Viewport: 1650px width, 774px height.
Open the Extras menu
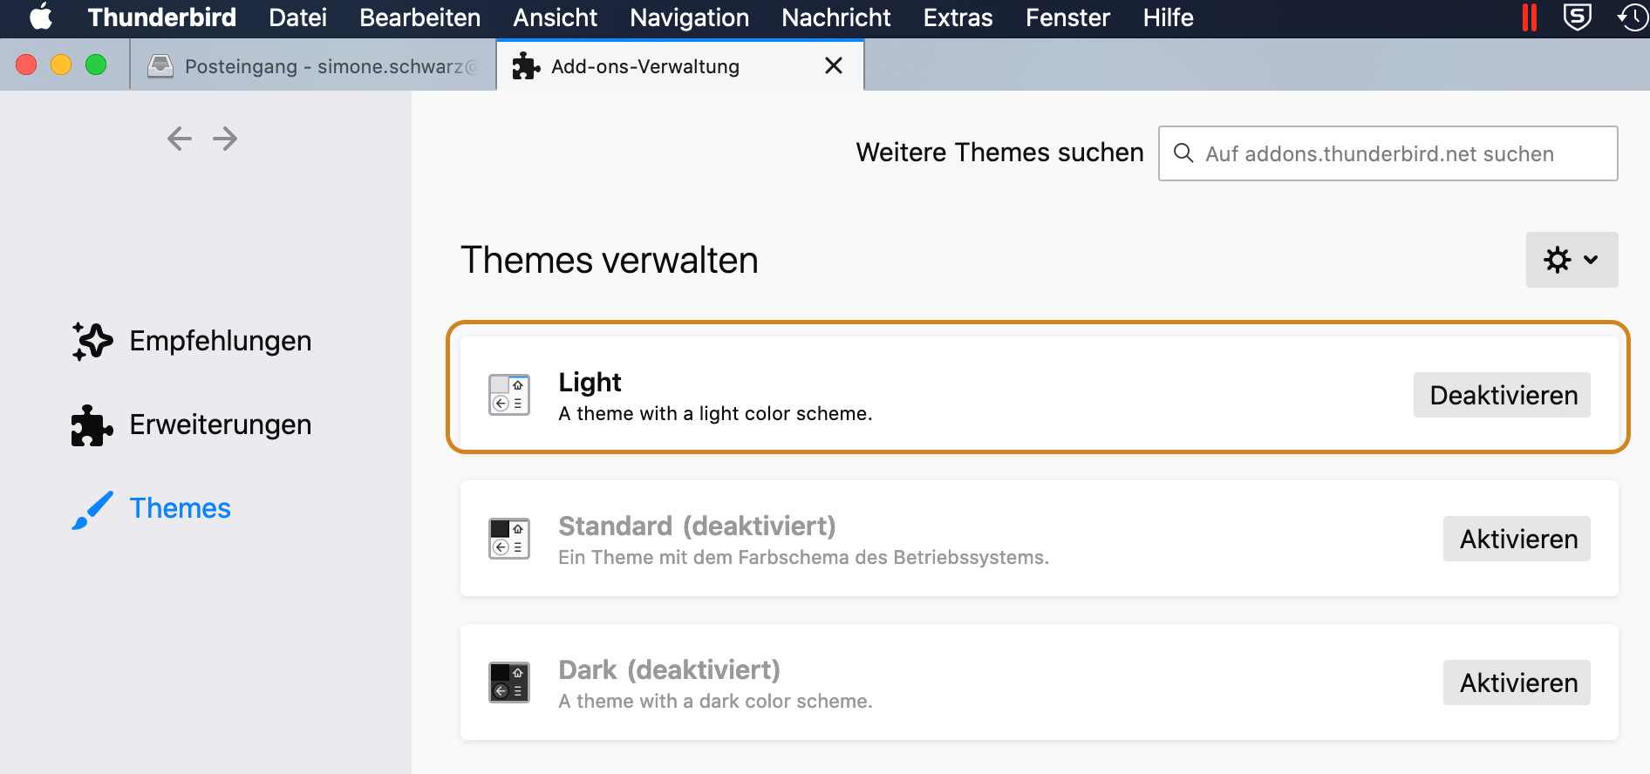[x=958, y=17]
